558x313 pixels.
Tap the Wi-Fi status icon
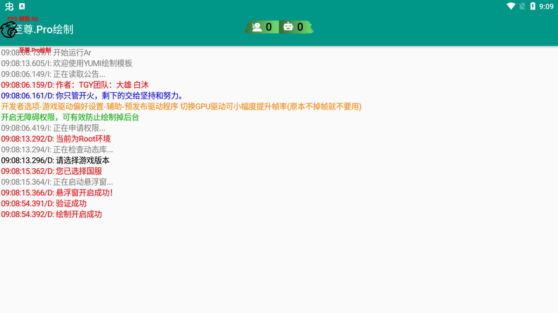(511, 6)
